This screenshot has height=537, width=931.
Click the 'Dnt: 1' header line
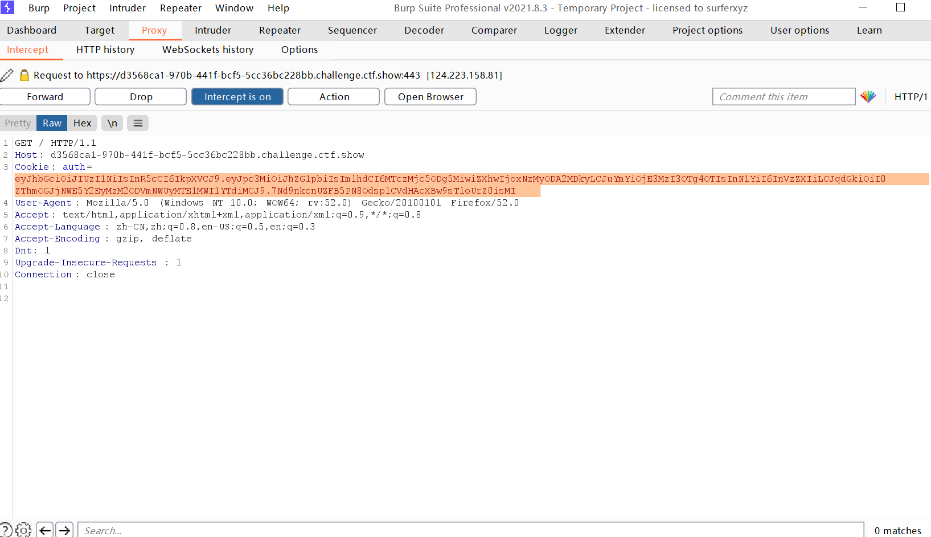(x=32, y=251)
